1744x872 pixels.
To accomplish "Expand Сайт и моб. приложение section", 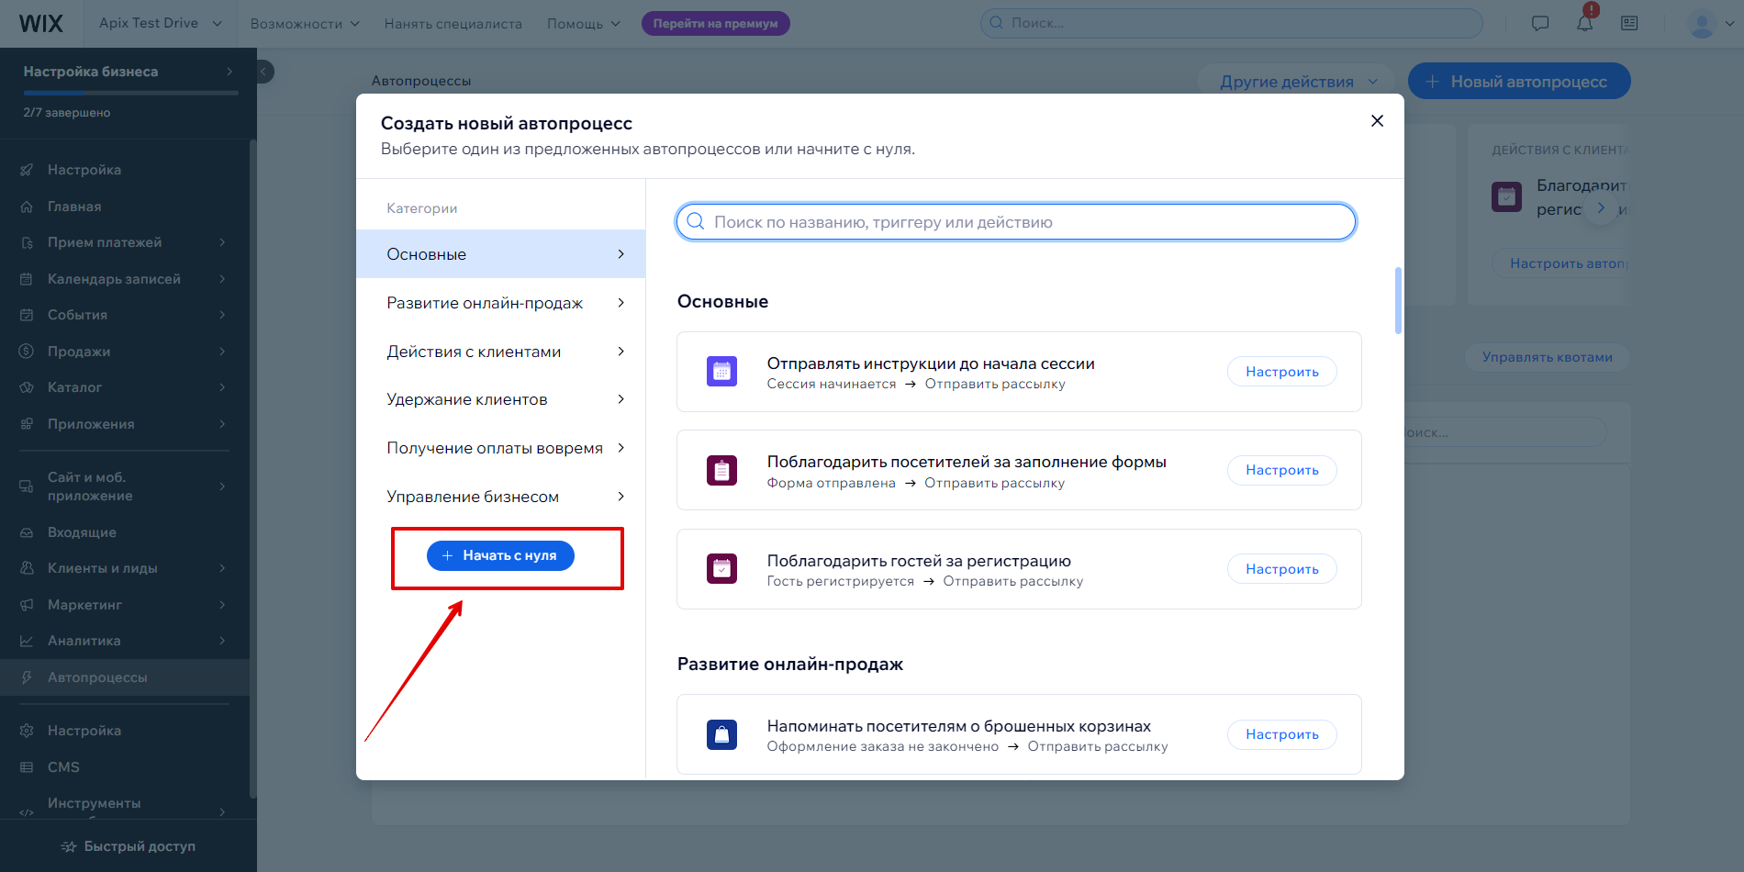I will pyautogui.click(x=125, y=486).
